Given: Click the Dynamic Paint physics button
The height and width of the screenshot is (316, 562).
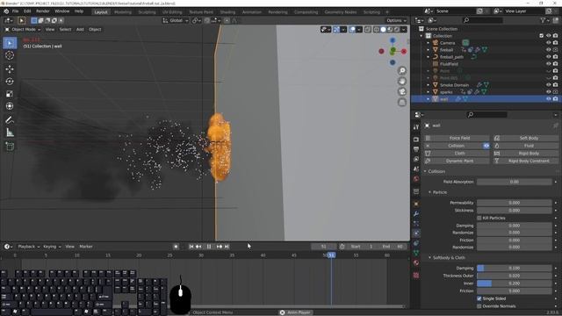Looking at the screenshot, I should (457, 162).
